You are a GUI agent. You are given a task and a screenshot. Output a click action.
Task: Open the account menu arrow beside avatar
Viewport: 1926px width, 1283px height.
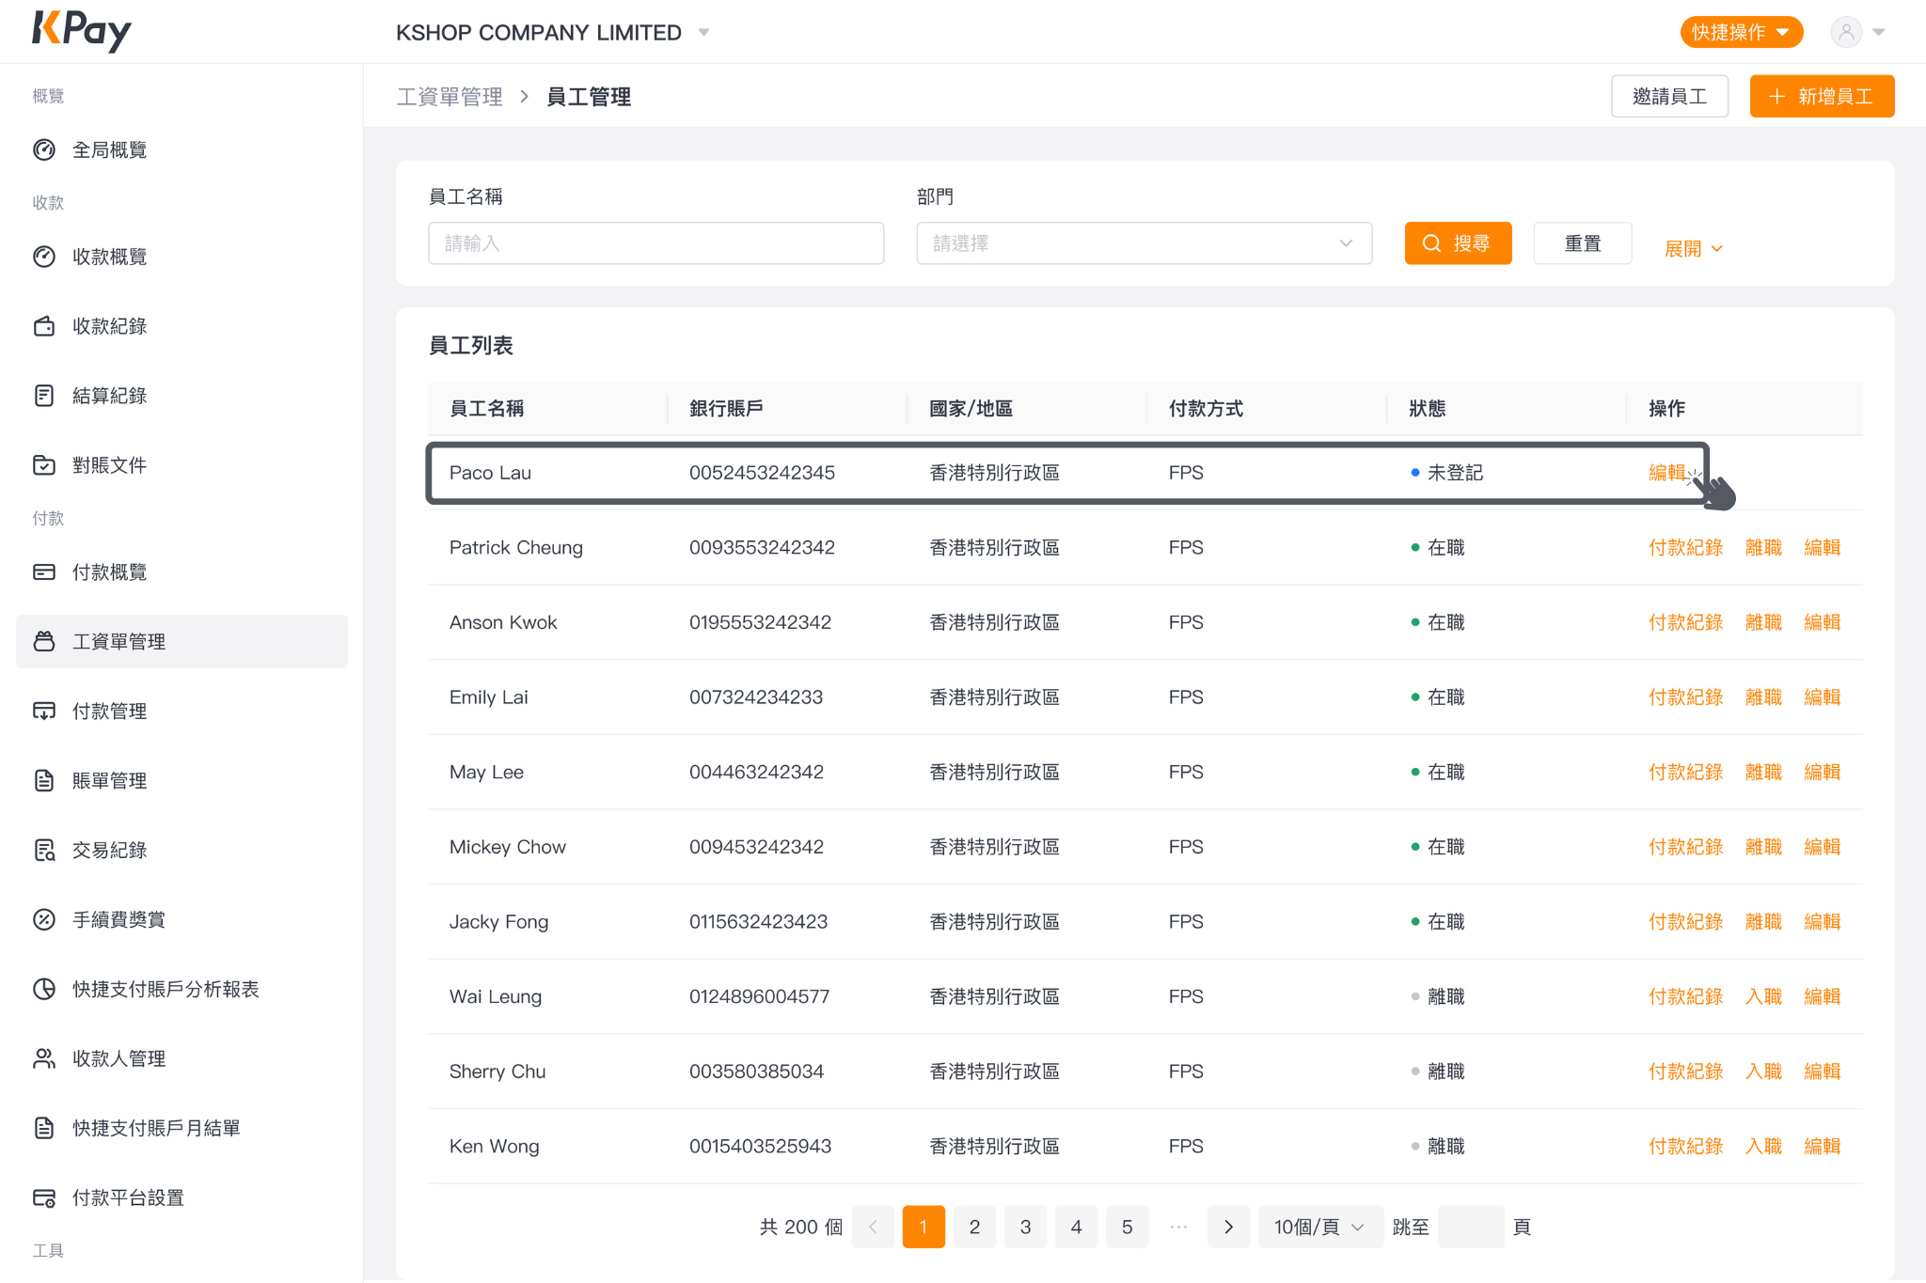click(x=1879, y=33)
